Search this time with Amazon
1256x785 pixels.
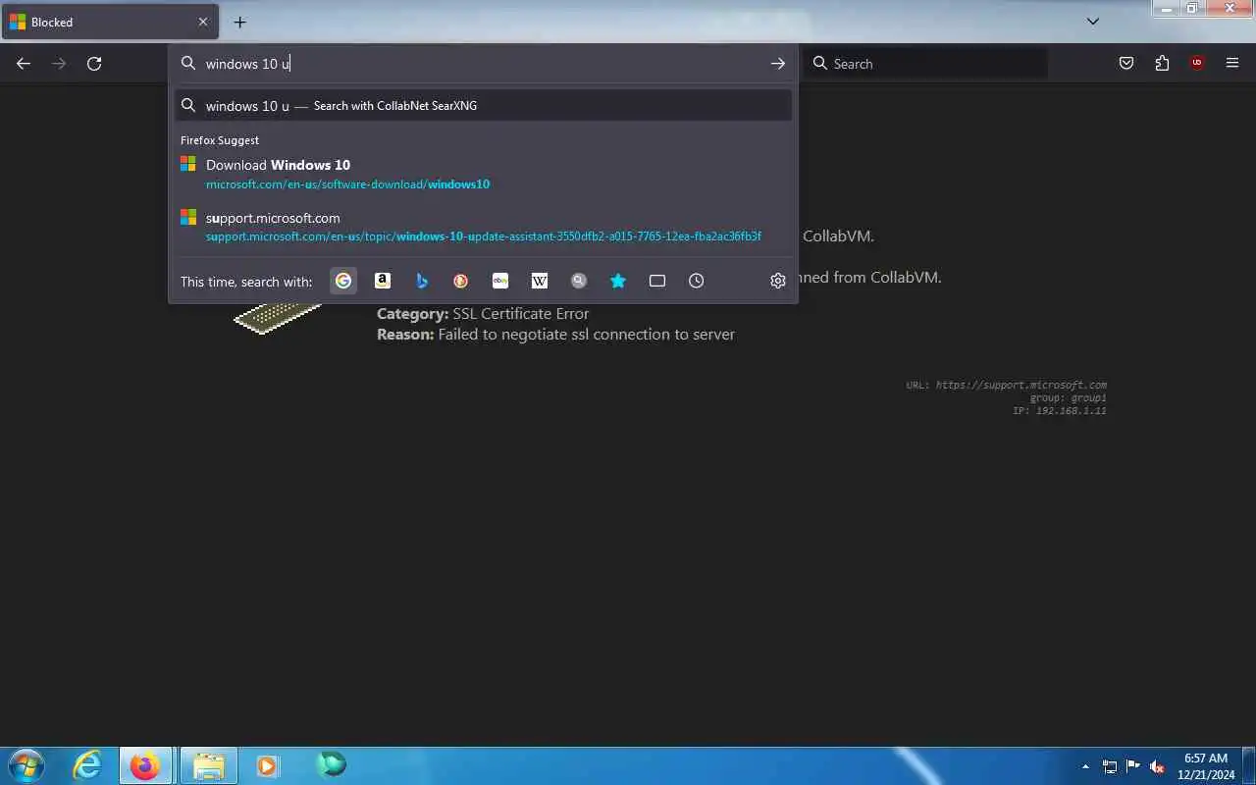[383, 281]
